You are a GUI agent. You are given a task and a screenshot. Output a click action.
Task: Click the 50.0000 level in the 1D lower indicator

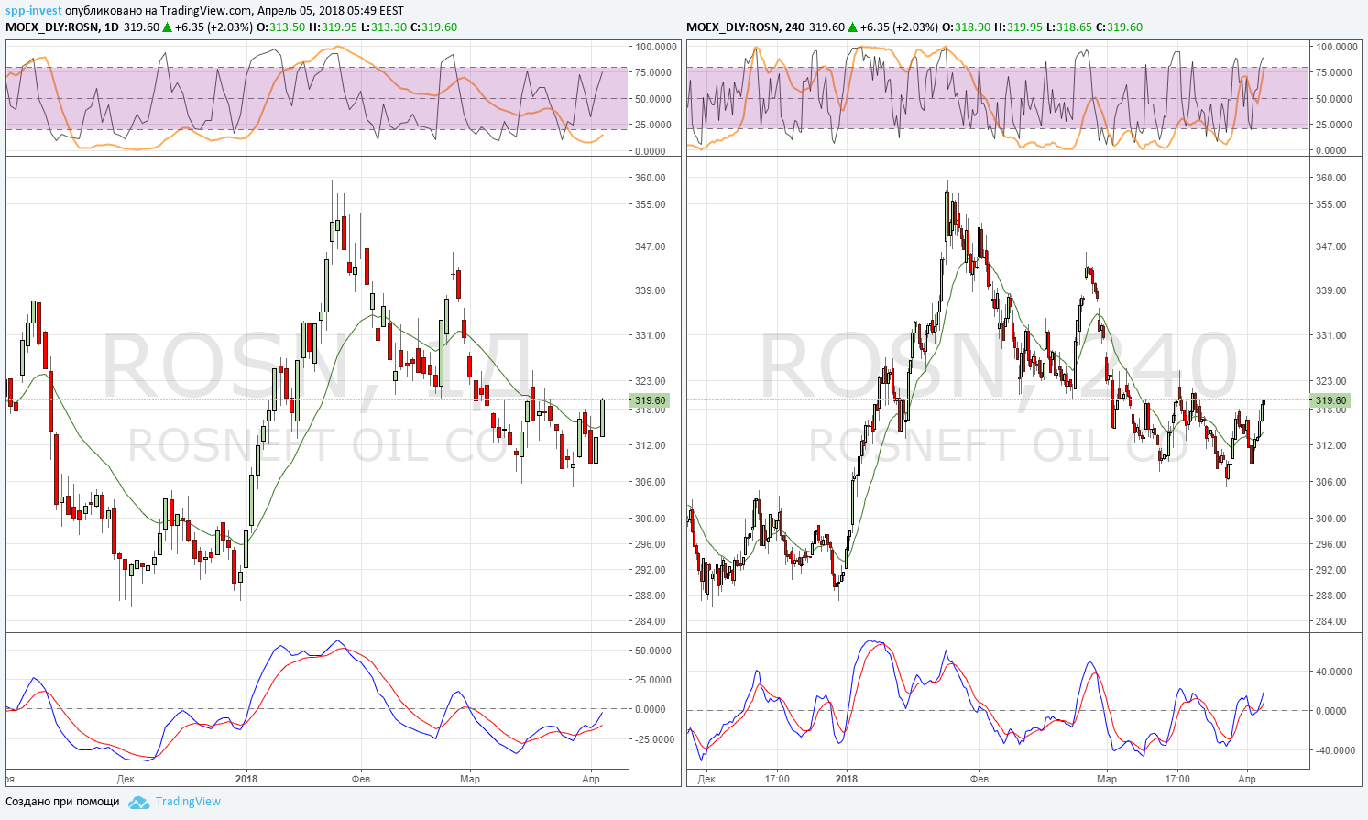click(653, 651)
